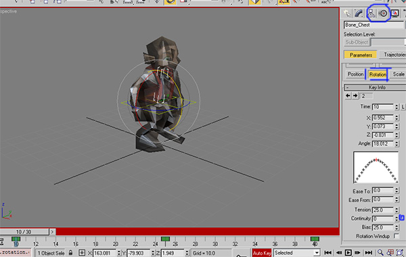The image size is (406, 257).
Task: Click the 10 / 30 time slider
Action: pyautogui.click(x=24, y=232)
